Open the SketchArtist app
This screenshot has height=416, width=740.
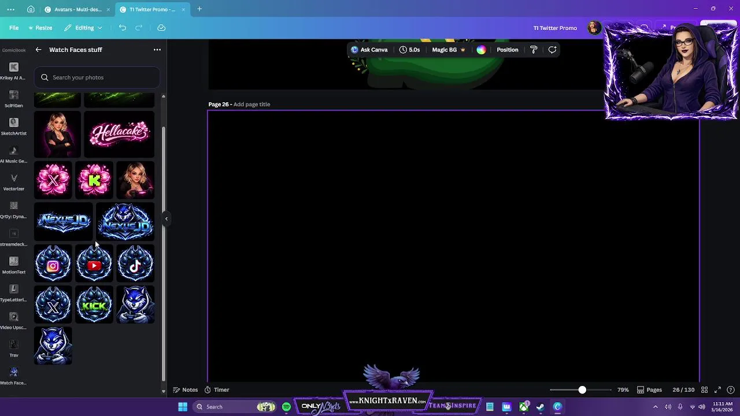(x=13, y=127)
